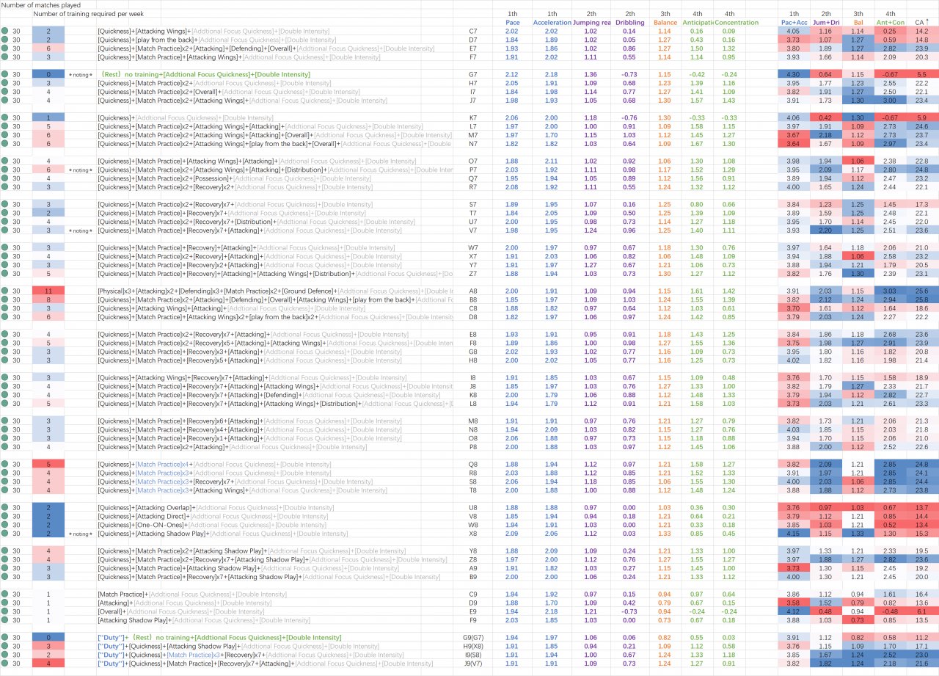Viewport: 939px width, 676px height.
Task: Select the green dot in row C9
Action: pyautogui.click(x=4, y=595)
